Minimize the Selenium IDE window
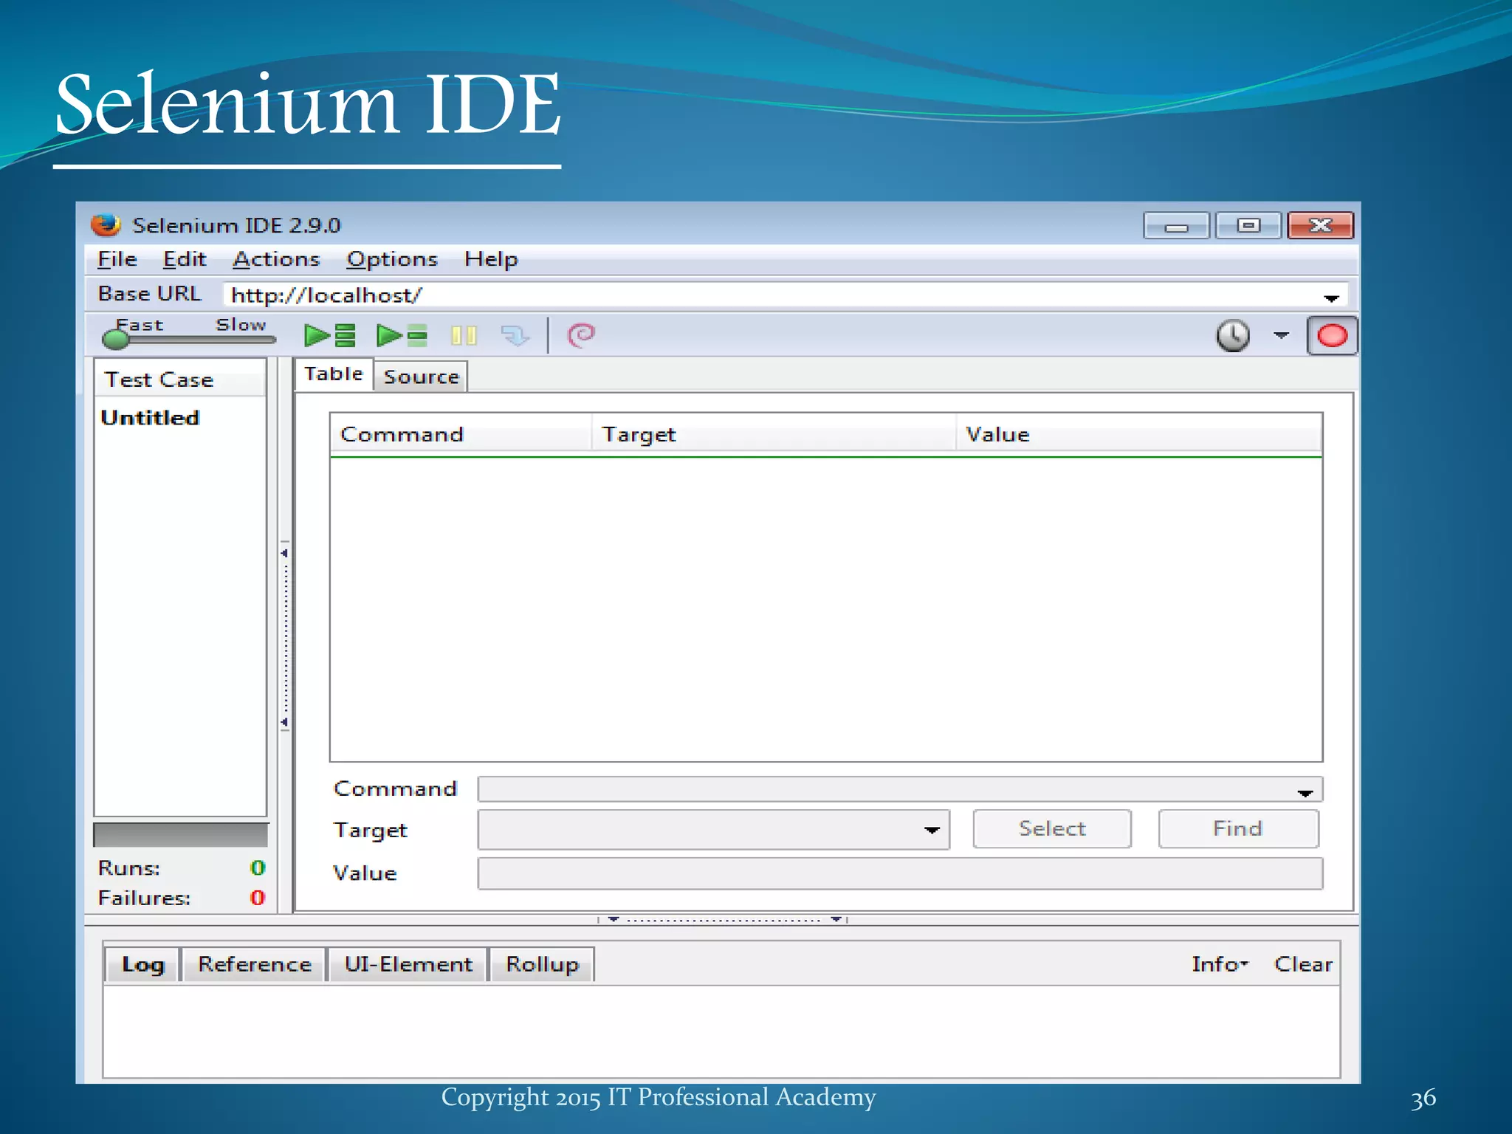This screenshot has height=1134, width=1512. tap(1175, 226)
